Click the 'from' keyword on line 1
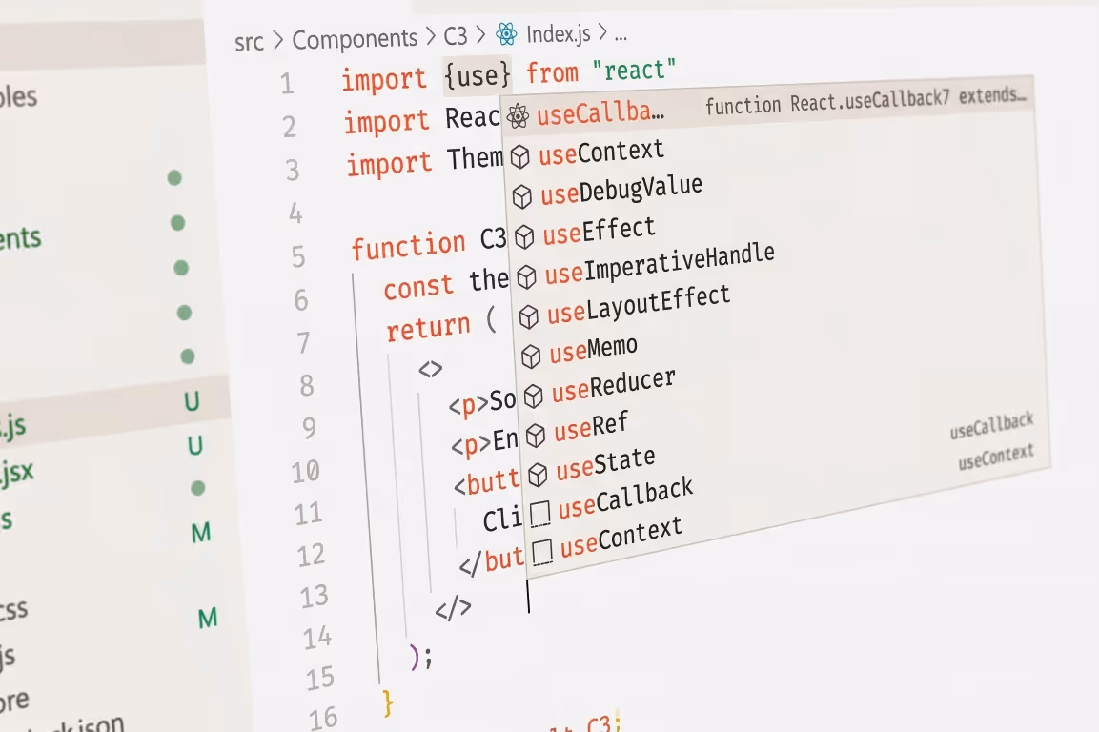1099x732 pixels. [x=552, y=72]
